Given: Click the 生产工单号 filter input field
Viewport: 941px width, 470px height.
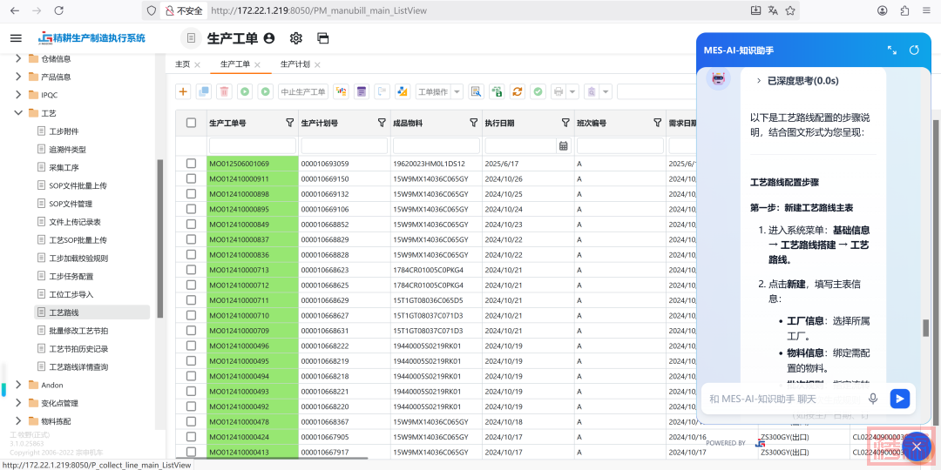Looking at the screenshot, I should [252, 145].
